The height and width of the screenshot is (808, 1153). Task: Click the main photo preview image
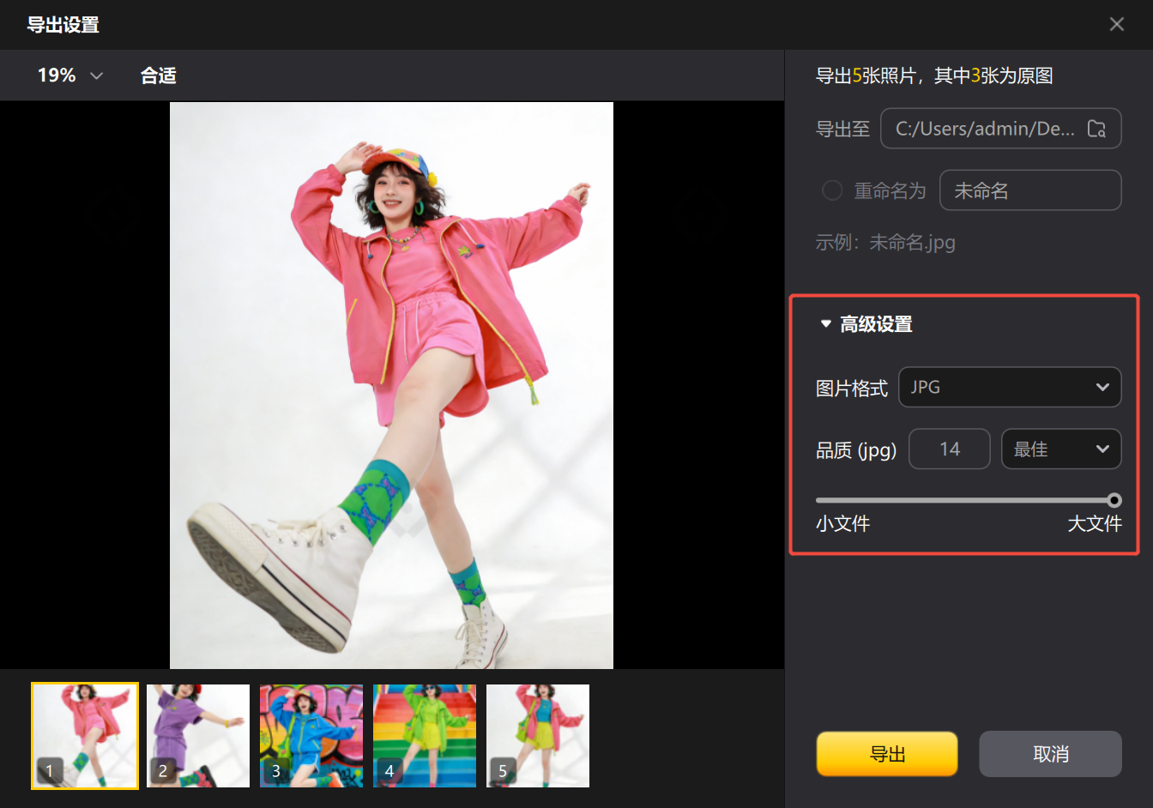click(x=391, y=385)
